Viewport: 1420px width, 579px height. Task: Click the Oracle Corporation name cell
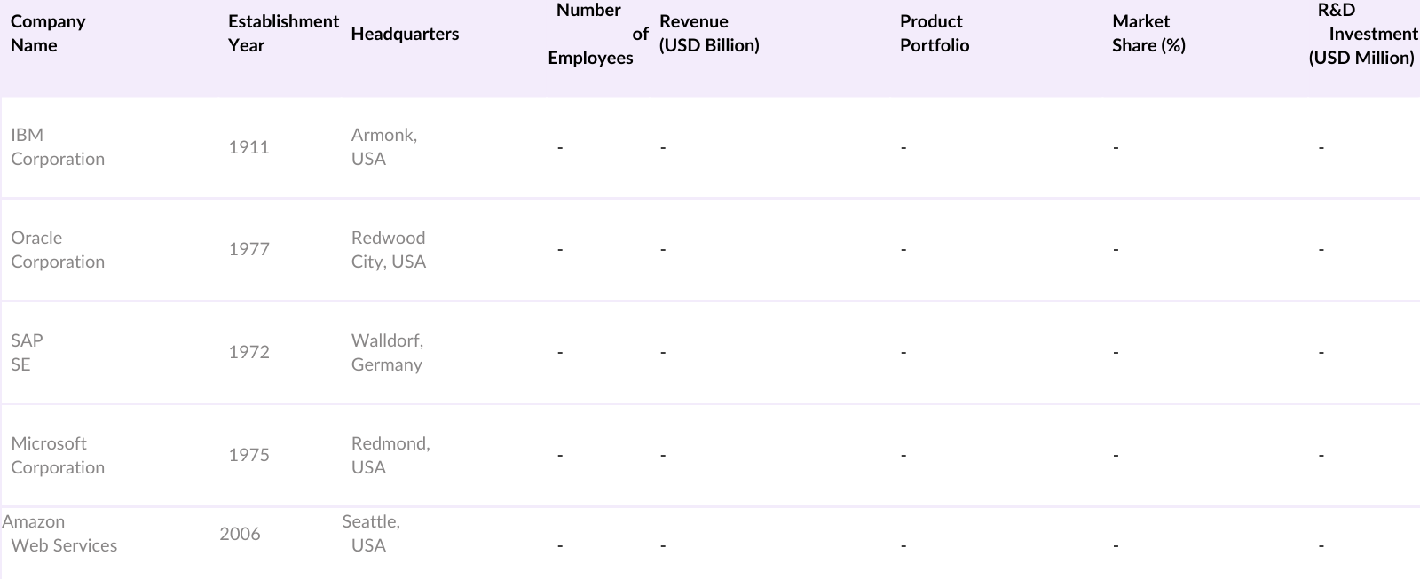[x=58, y=250]
